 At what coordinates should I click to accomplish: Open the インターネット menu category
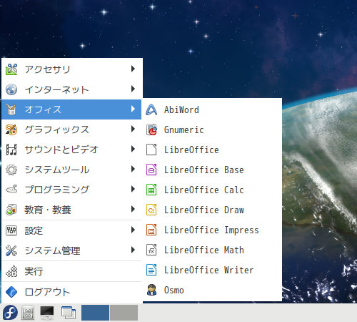[x=71, y=89]
